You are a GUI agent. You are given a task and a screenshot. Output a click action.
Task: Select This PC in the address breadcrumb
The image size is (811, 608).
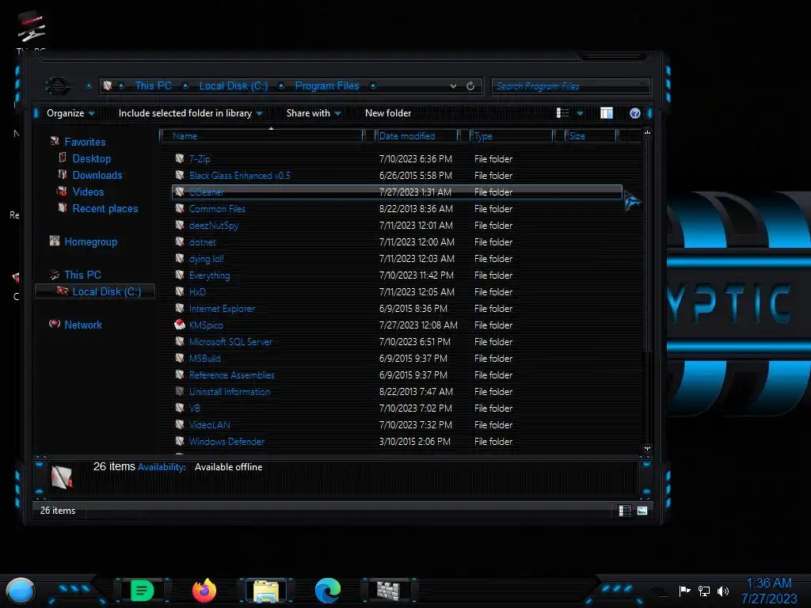[153, 85]
